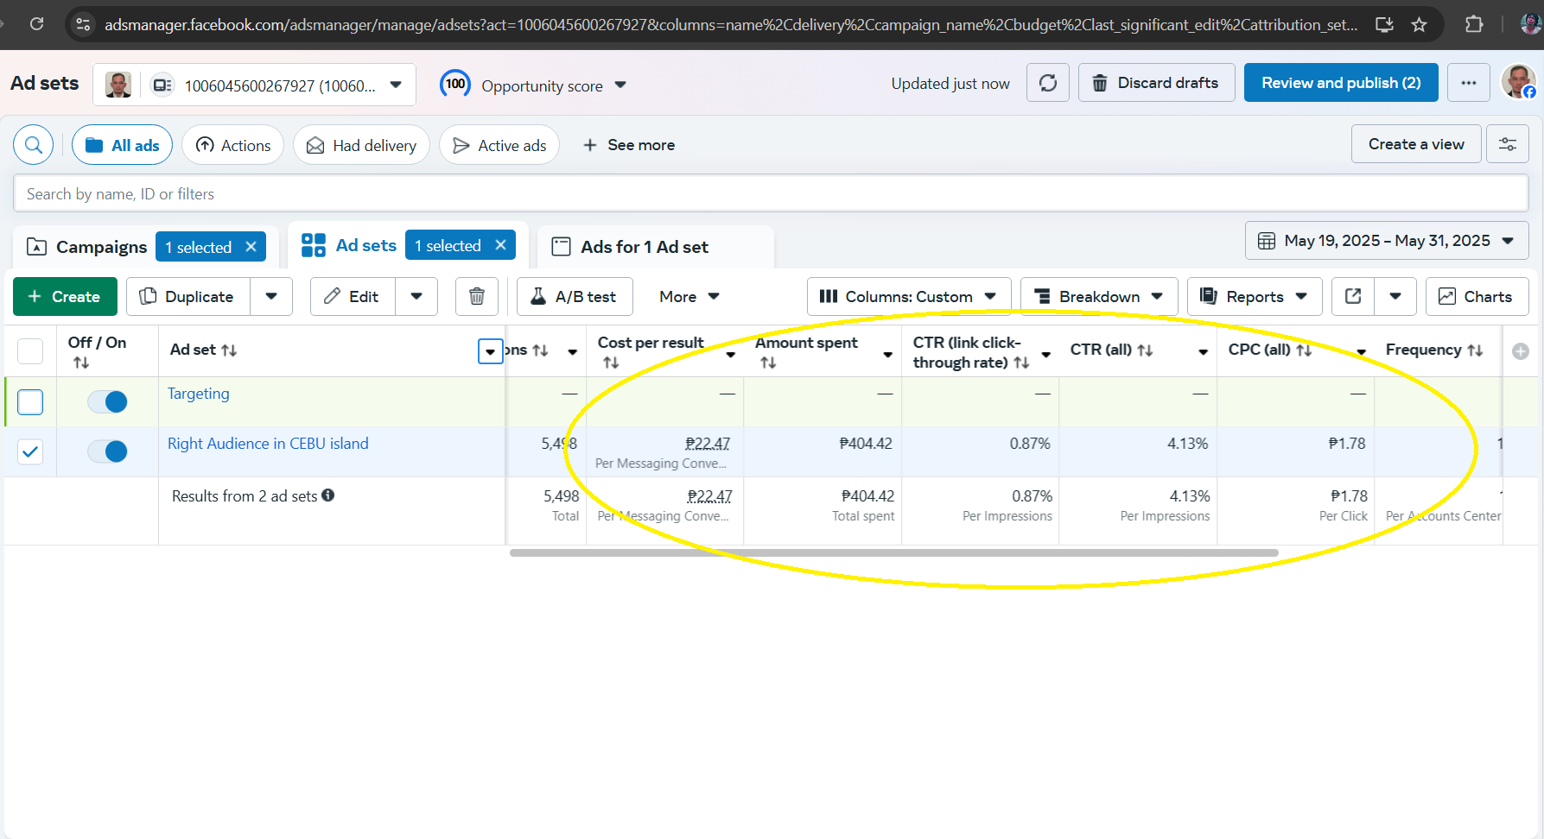Sort by Frequency arrows
The image size is (1544, 839).
pyautogui.click(x=1475, y=350)
